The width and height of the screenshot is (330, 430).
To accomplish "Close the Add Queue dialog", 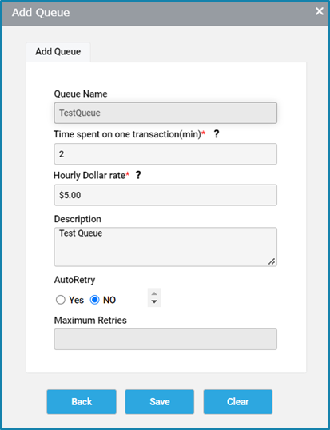I will click(x=320, y=11).
